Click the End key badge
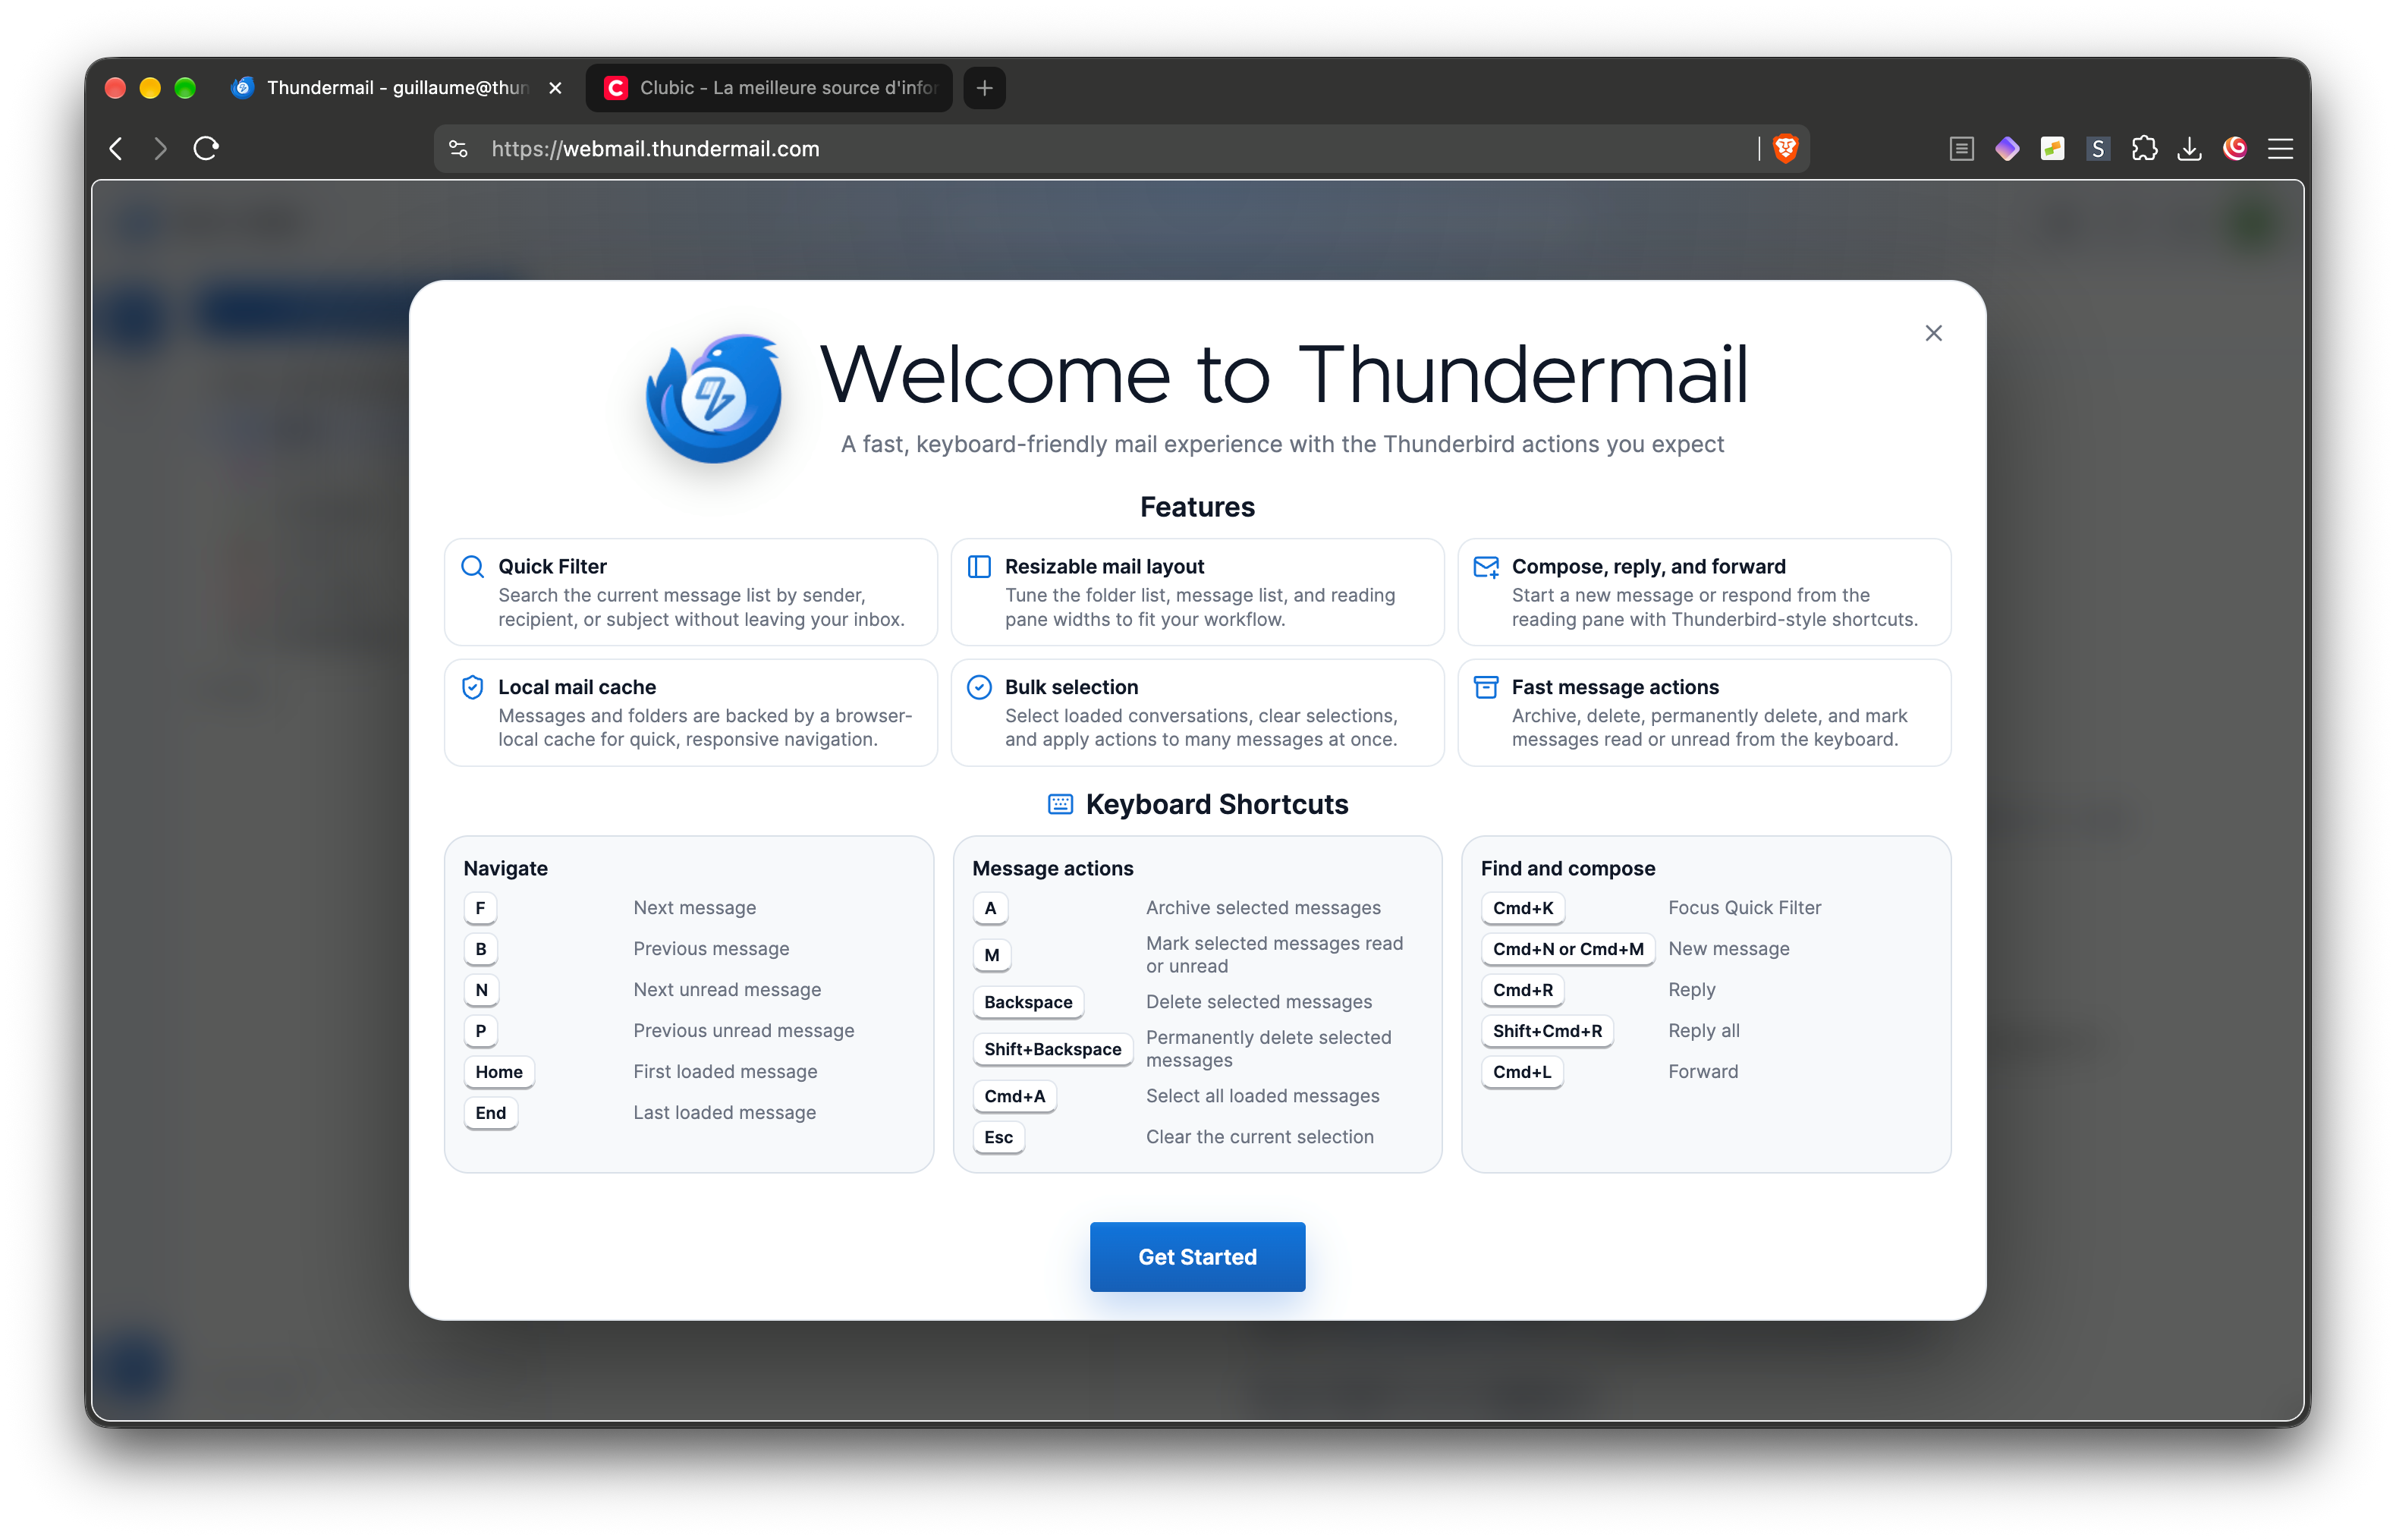The image size is (2396, 1540). [x=491, y=1113]
